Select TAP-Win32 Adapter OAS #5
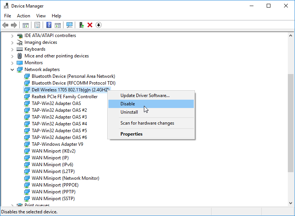This screenshot has height=216, width=295. click(x=59, y=131)
